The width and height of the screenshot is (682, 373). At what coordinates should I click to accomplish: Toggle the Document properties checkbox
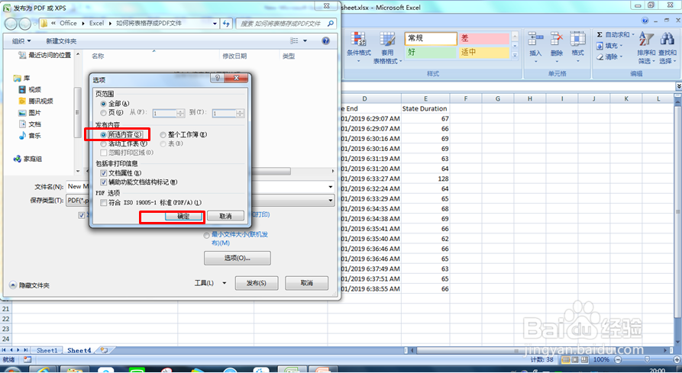[104, 173]
